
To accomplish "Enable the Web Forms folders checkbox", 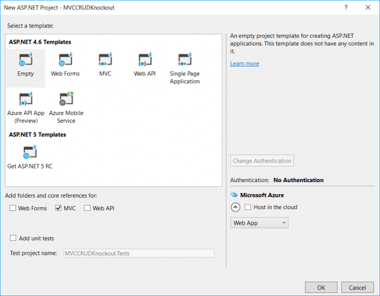I will pyautogui.click(x=13, y=208).
